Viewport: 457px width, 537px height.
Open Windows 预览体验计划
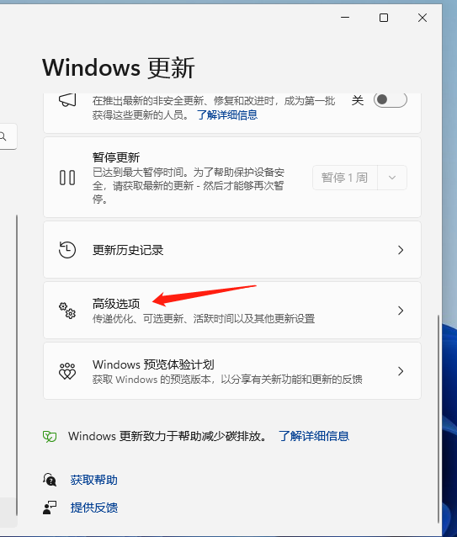click(232, 371)
